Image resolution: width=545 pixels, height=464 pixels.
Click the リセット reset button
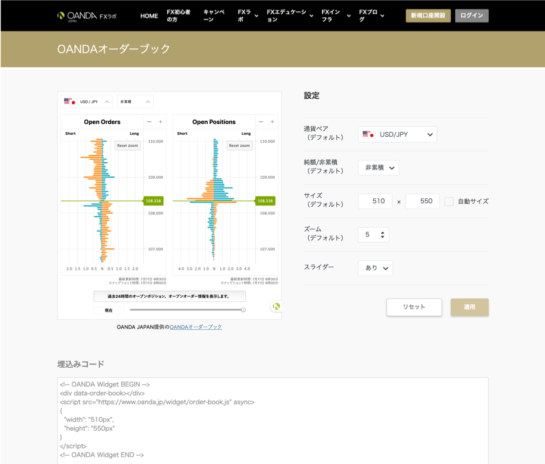click(414, 307)
